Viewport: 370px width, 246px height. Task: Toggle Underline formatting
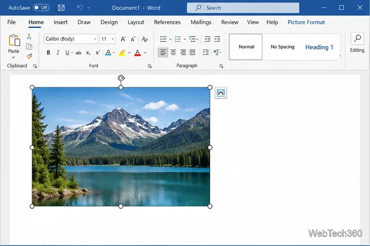tap(67, 52)
